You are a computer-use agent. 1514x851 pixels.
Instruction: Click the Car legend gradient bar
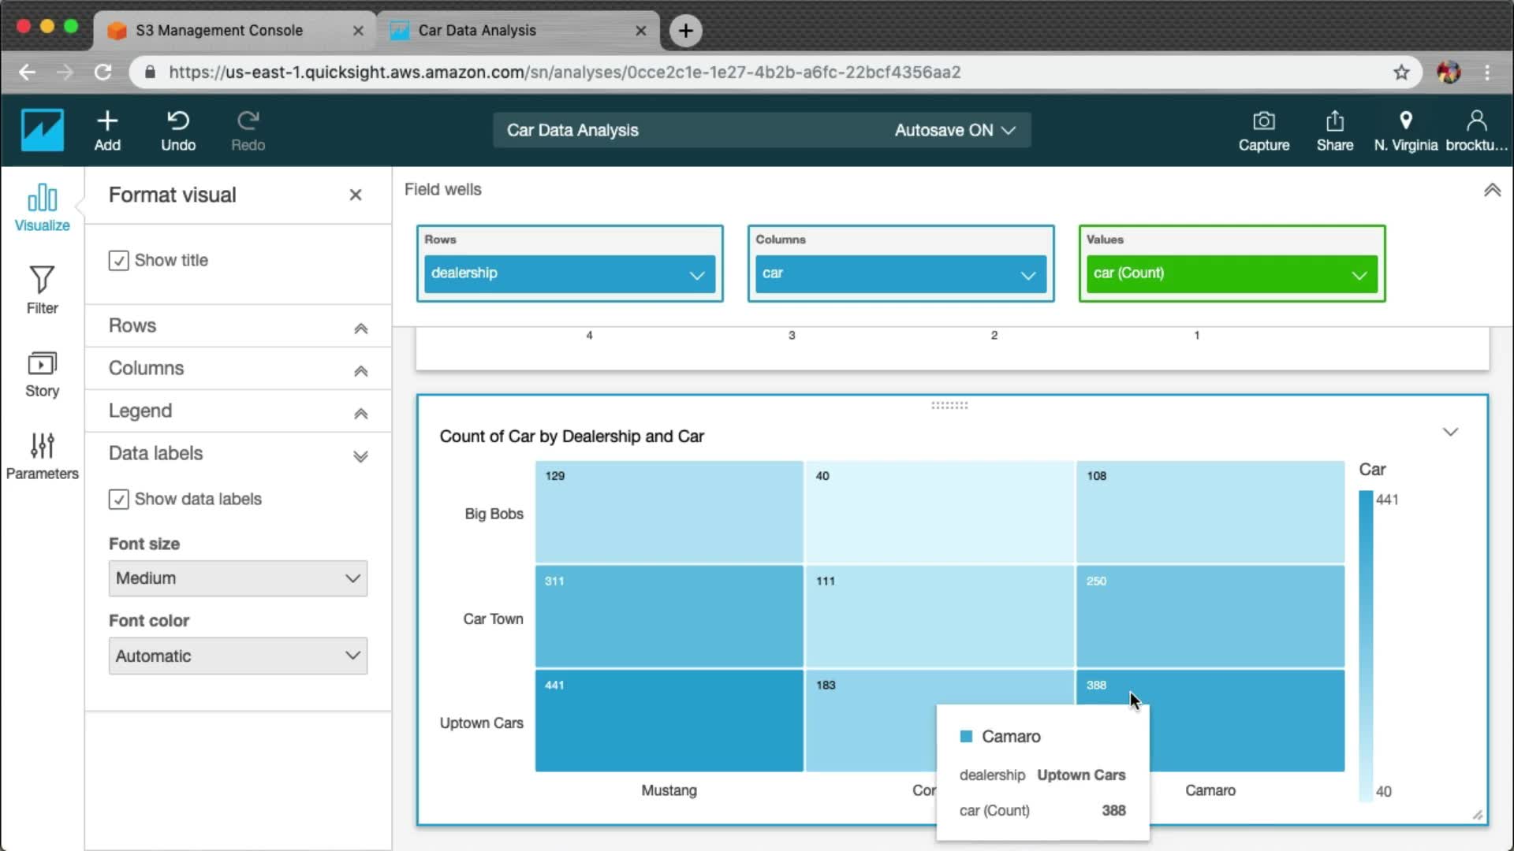tap(1366, 645)
